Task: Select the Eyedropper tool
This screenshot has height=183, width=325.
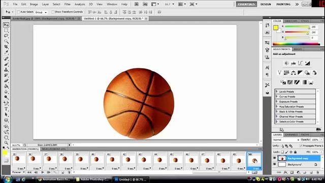Action: coord(6,52)
